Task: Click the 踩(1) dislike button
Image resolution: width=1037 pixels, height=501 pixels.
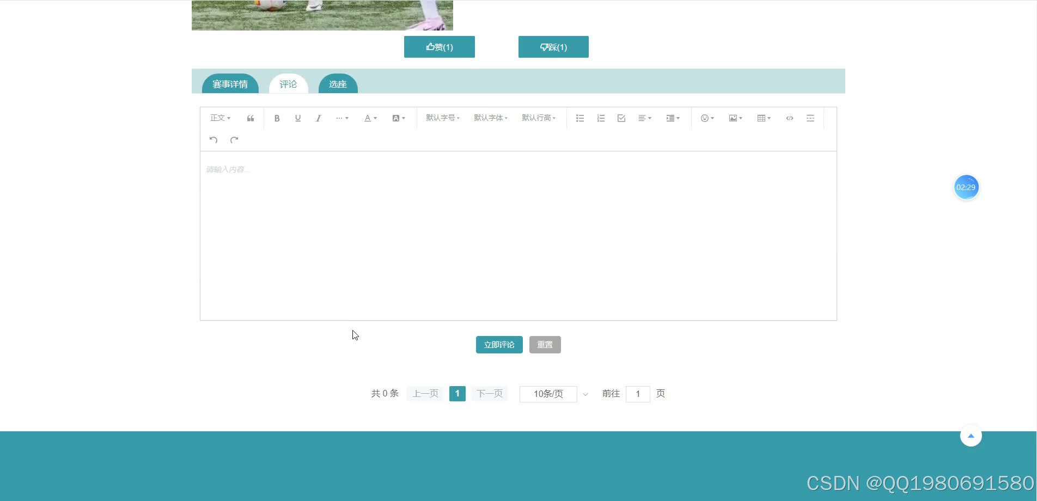Action: point(553,47)
